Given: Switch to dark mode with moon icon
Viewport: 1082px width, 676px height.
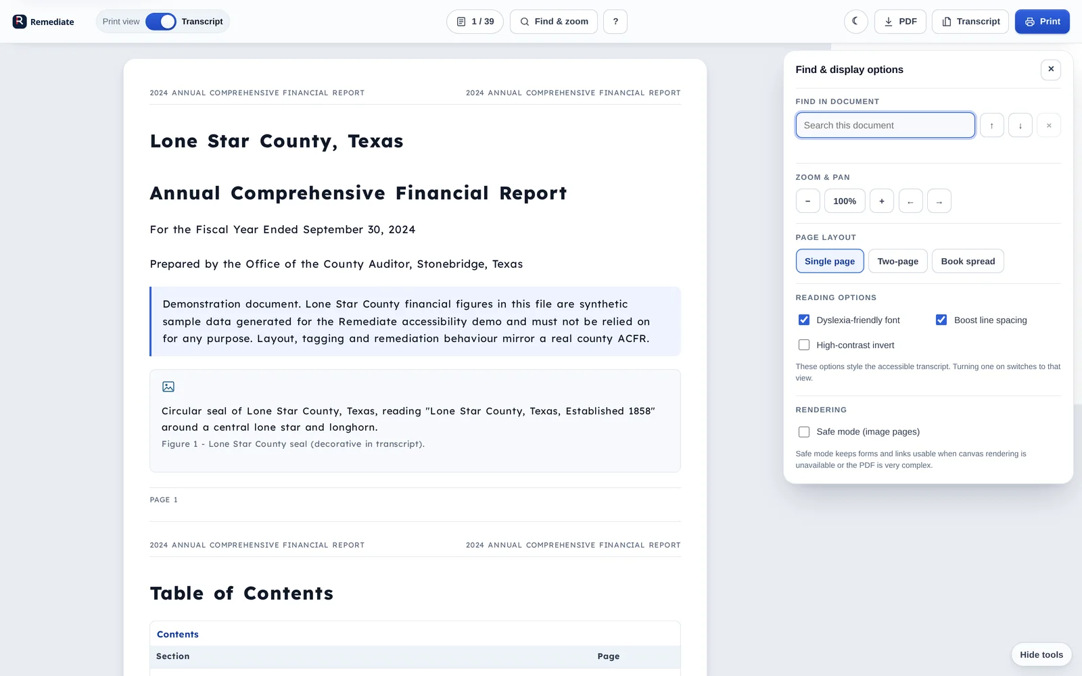Looking at the screenshot, I should 856,22.
